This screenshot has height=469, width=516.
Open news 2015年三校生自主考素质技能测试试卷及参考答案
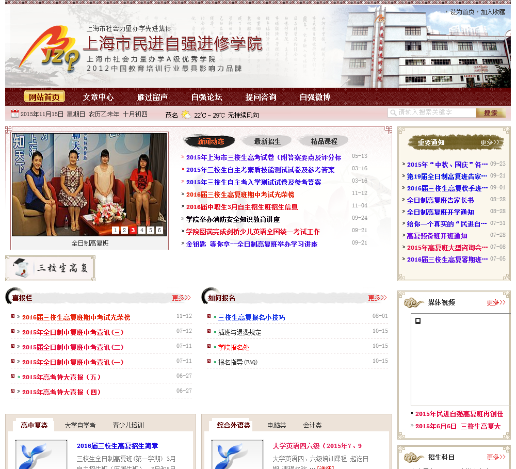tap(260, 170)
